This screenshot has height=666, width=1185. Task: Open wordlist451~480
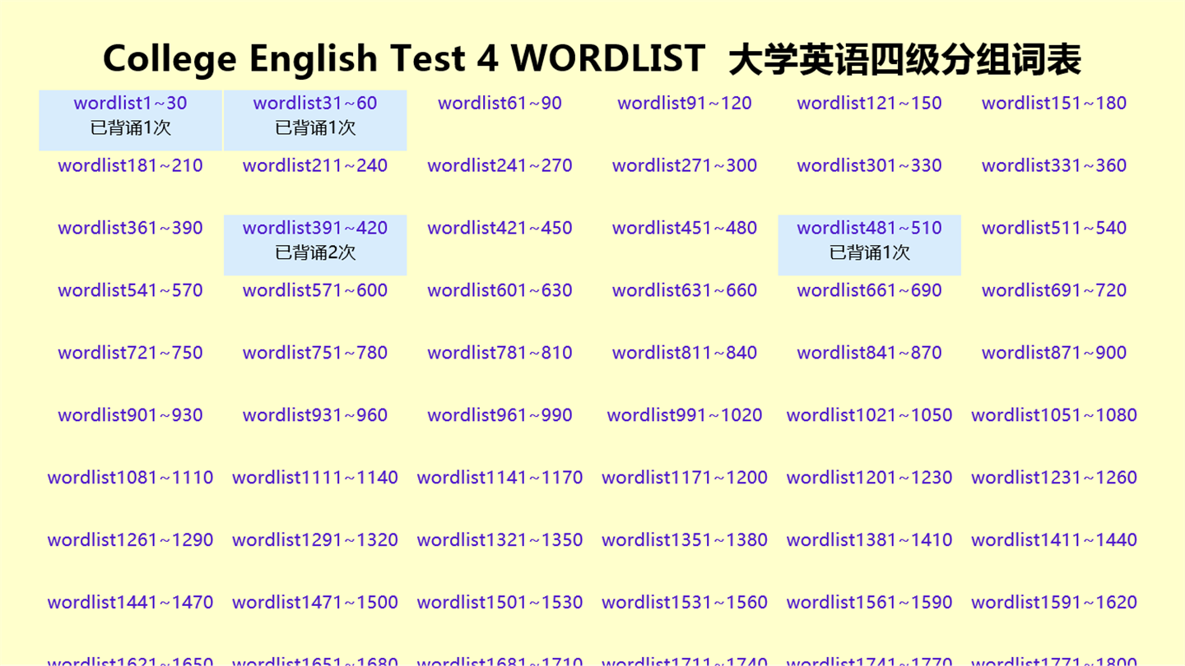tap(685, 228)
